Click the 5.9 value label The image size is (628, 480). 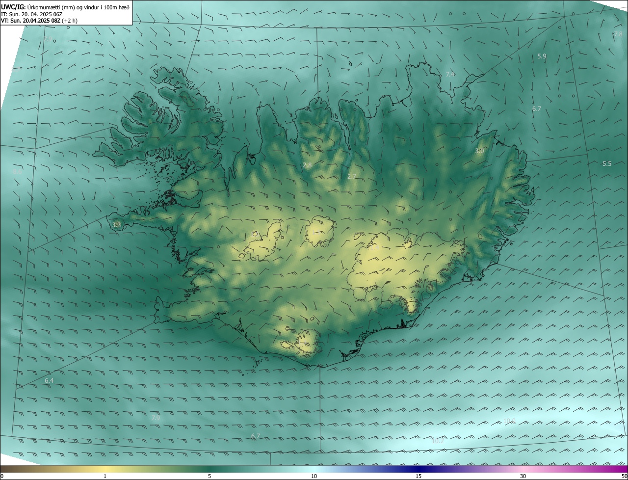point(542,56)
